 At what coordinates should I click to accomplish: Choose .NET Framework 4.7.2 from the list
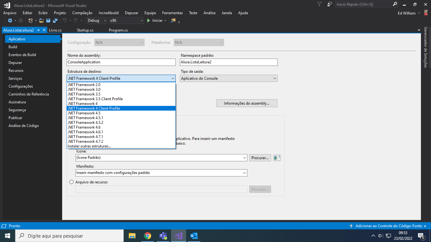pos(86,141)
